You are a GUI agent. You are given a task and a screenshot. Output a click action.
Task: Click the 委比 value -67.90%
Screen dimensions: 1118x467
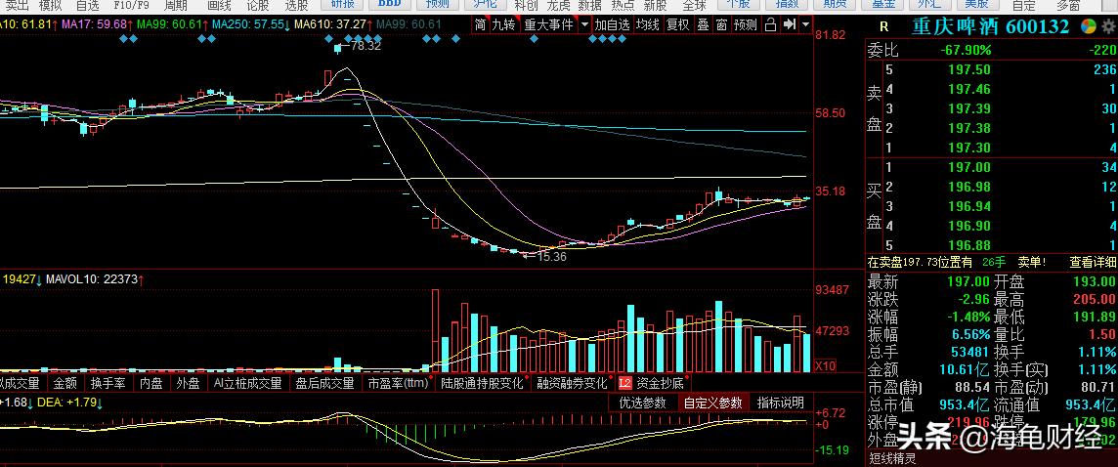point(965,50)
